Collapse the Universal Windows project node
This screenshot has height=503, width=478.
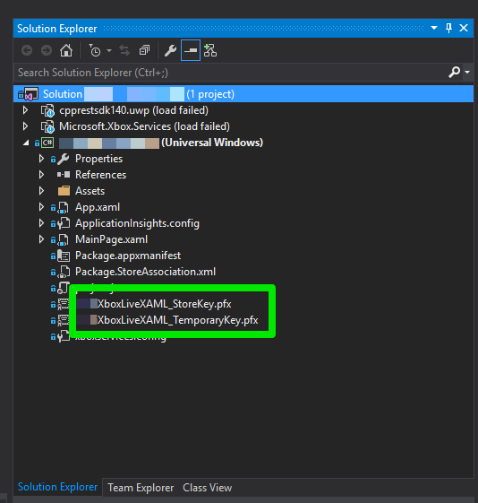point(26,143)
